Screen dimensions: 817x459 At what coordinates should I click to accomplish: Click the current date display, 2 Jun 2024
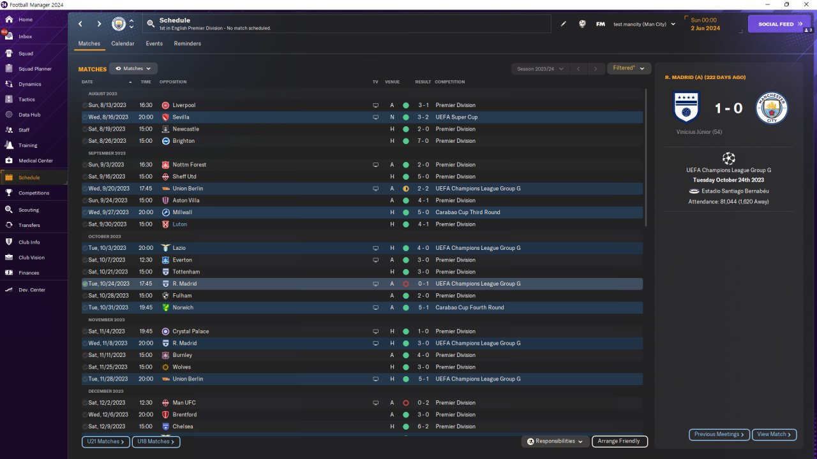tap(705, 28)
